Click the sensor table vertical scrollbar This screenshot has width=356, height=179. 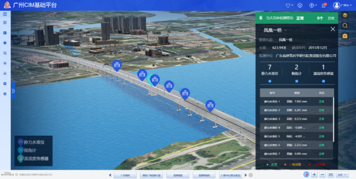pyautogui.click(x=334, y=119)
